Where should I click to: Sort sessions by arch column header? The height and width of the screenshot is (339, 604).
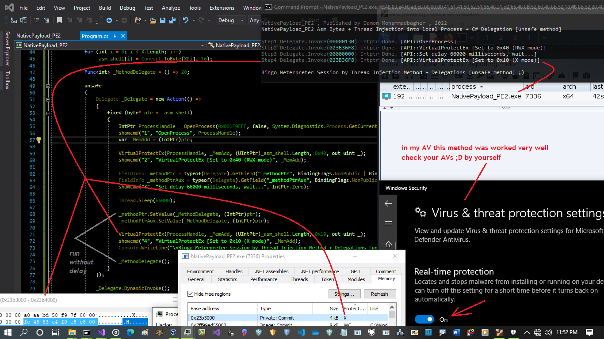[x=575, y=87]
